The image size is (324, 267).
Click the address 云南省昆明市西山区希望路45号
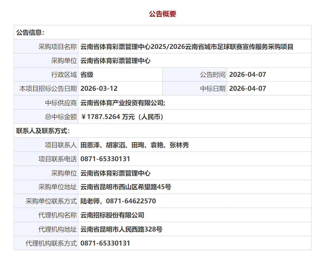click(x=126, y=187)
